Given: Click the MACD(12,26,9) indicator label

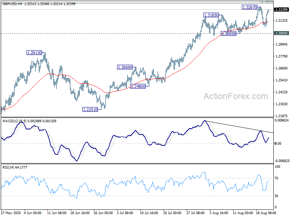Looking at the screenshot, I should point(14,121).
